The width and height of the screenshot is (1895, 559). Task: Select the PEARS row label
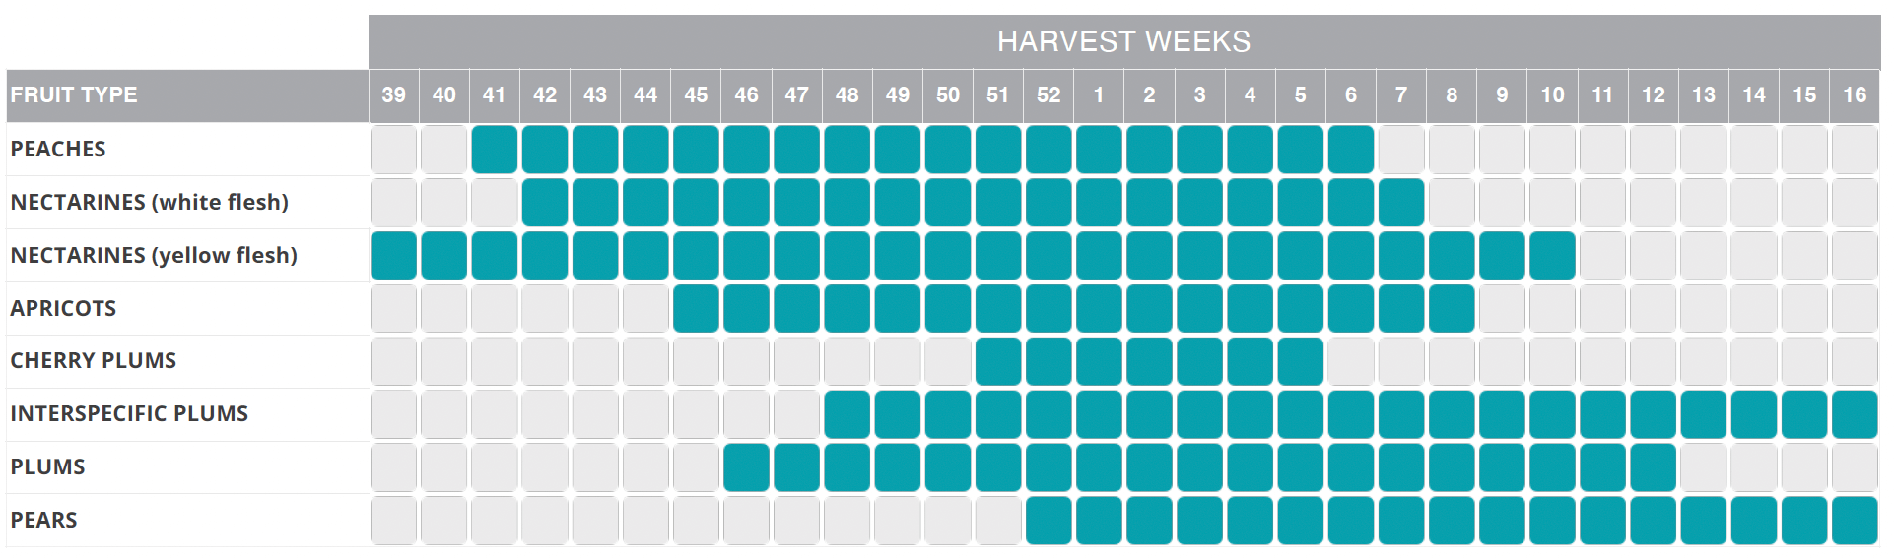43,520
